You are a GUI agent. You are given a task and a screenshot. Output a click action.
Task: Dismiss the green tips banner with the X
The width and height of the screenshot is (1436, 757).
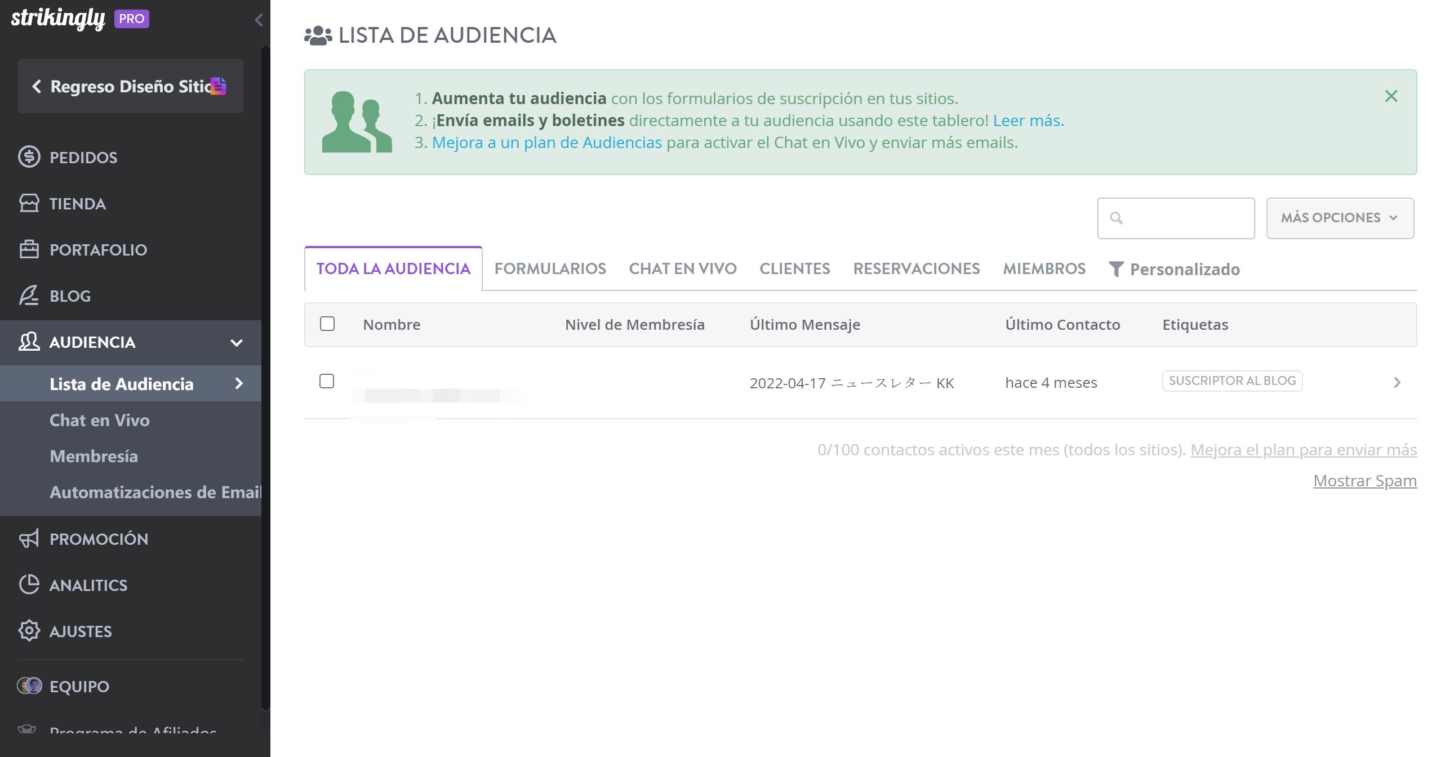click(1391, 96)
